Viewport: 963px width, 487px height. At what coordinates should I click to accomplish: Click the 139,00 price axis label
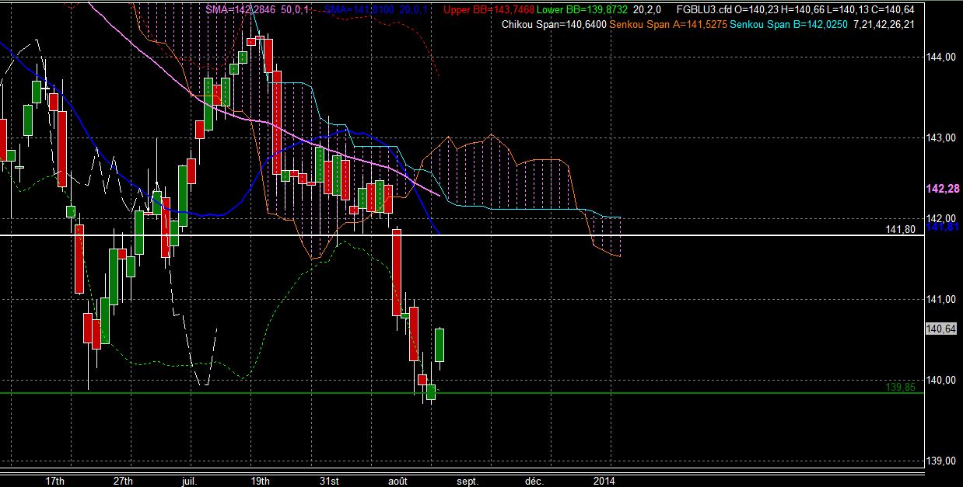click(x=943, y=461)
